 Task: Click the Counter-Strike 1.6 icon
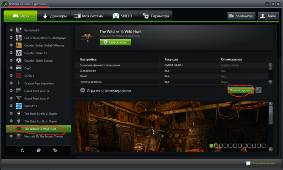point(19,53)
